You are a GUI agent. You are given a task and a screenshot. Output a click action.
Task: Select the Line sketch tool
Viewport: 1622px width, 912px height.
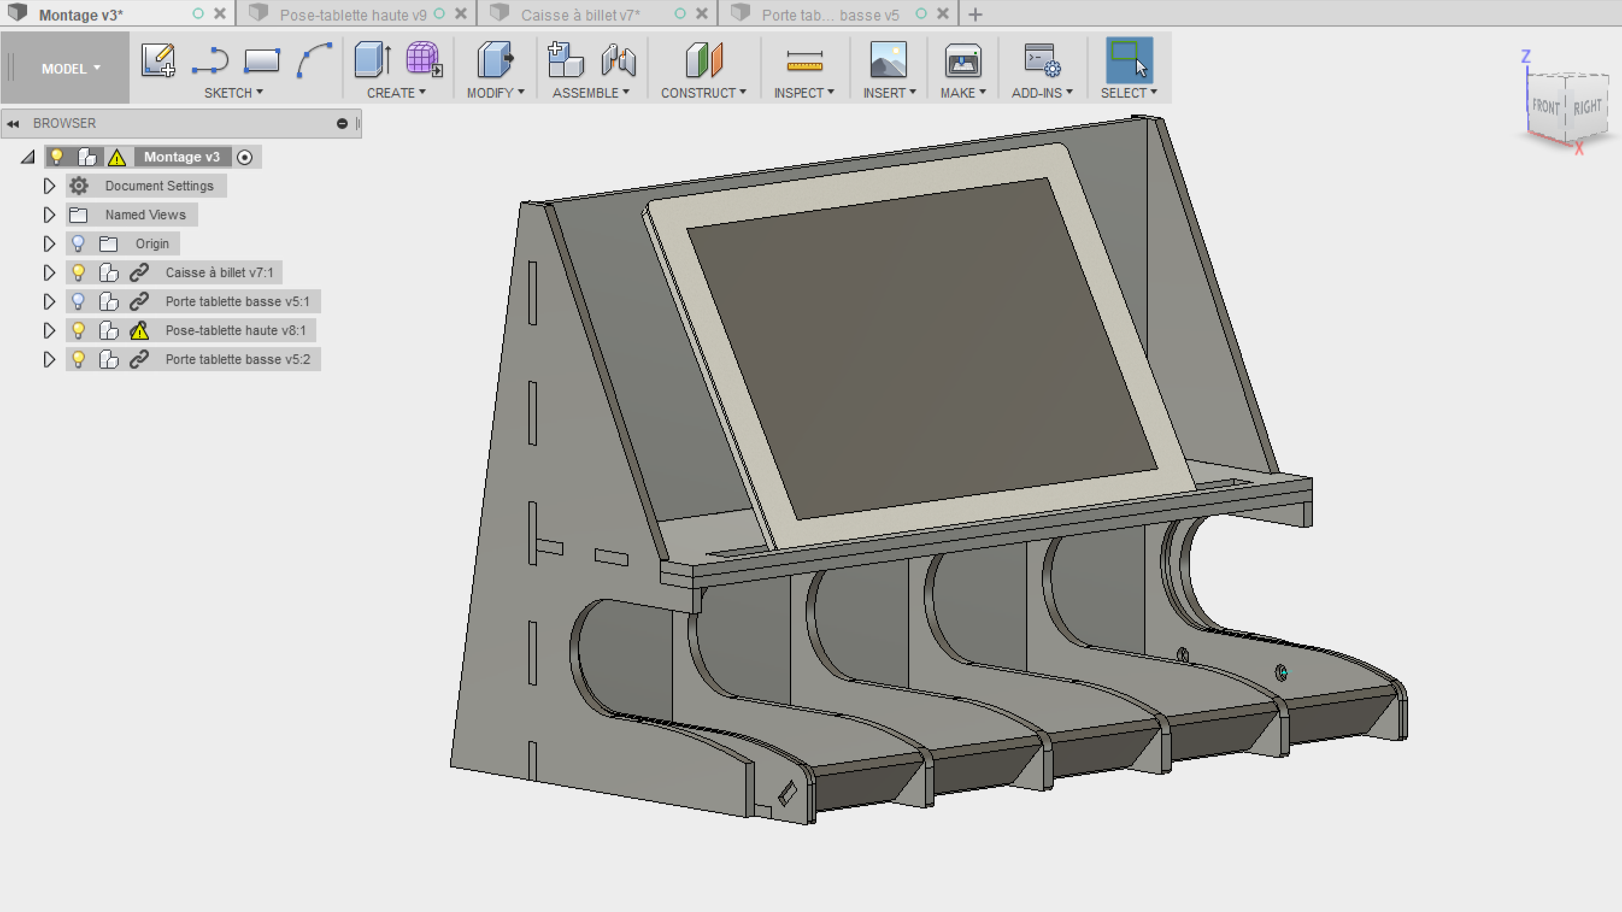pyautogui.click(x=210, y=60)
